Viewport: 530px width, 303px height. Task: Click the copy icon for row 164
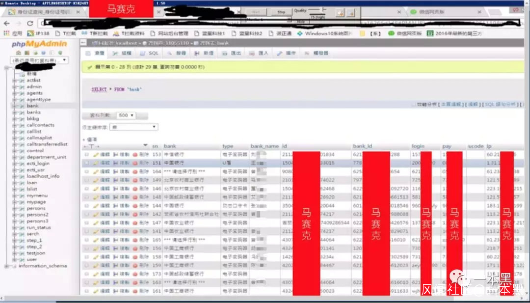click(115, 171)
